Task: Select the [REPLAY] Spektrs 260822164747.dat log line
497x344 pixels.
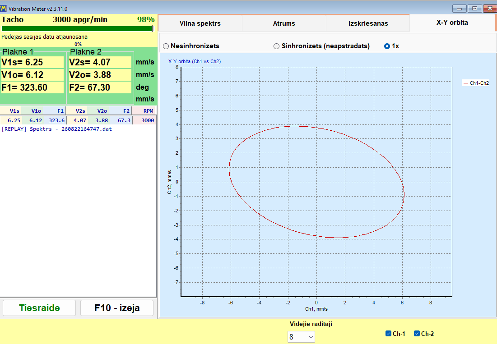Action: (x=57, y=129)
